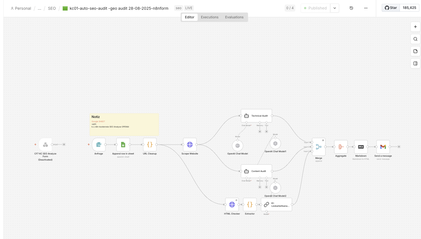
Task: Open workflow version history
Action: click(x=351, y=8)
